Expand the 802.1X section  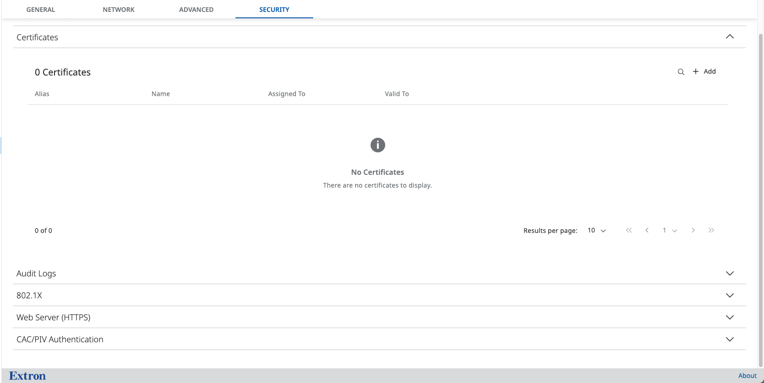click(x=730, y=295)
